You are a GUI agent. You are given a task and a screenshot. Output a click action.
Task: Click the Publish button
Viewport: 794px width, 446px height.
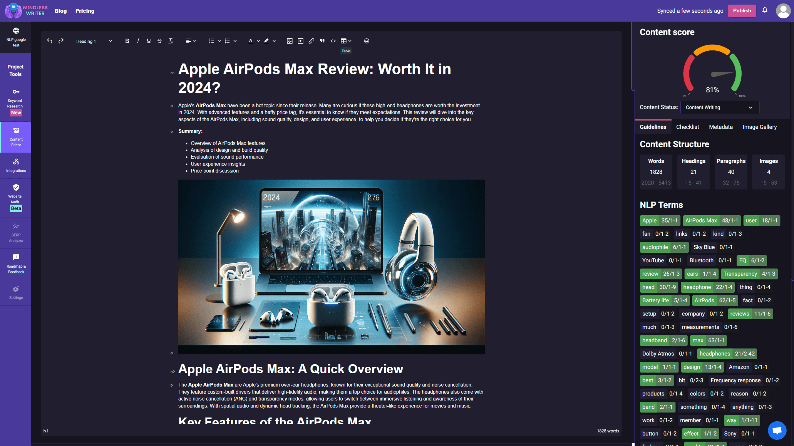[742, 11]
